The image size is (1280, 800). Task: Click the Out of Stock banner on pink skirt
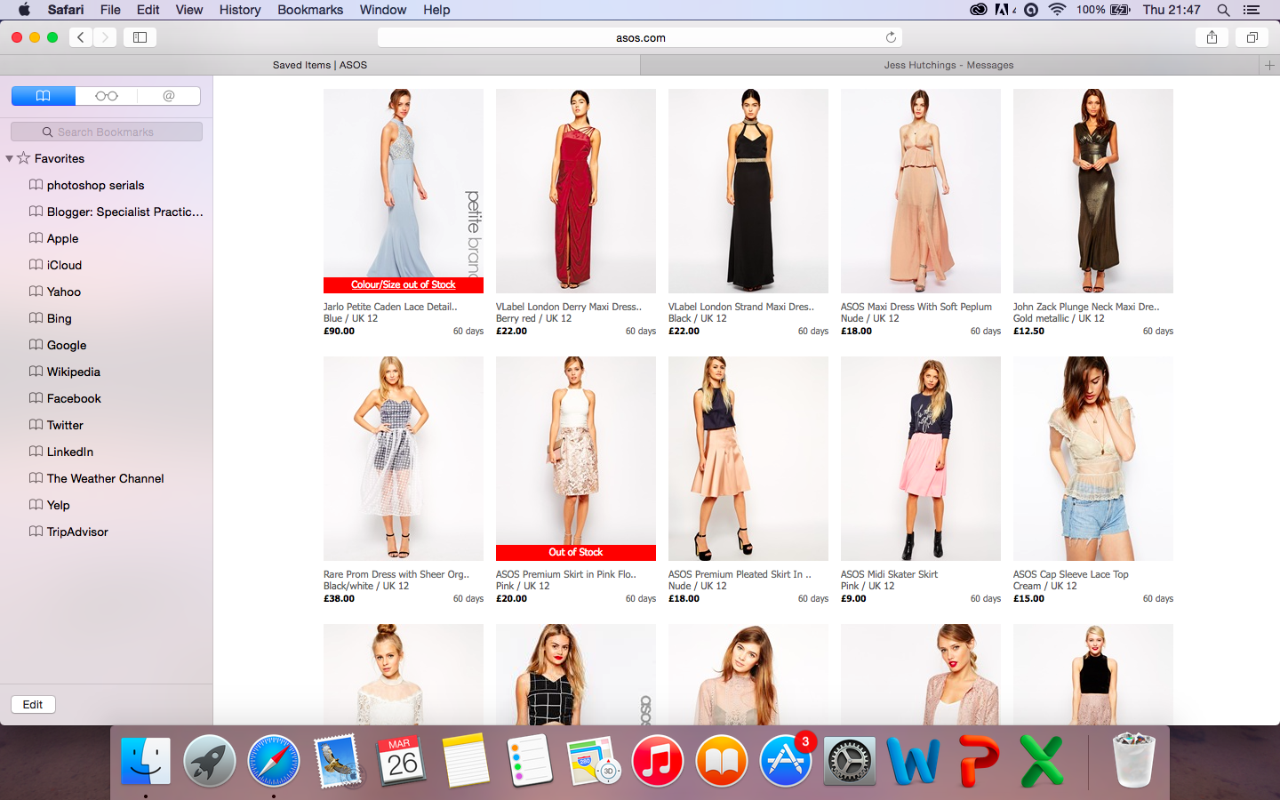point(576,553)
